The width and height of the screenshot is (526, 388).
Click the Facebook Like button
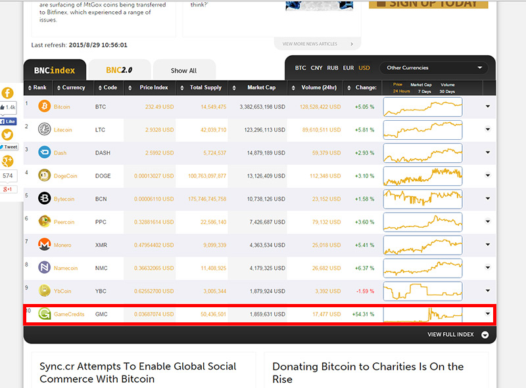pos(9,121)
